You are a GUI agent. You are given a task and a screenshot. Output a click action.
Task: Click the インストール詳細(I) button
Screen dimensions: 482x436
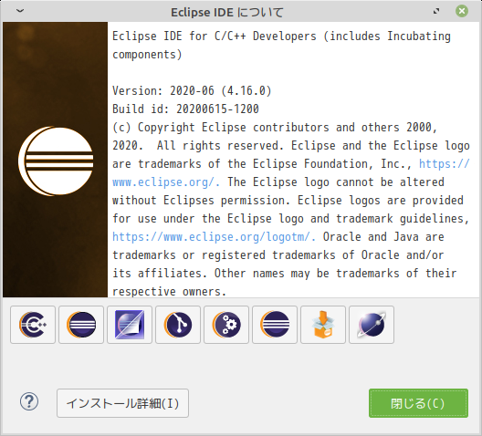122,403
